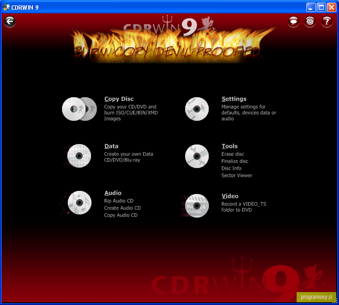
Task: Choose Sector Viewer under Tools
Action: (x=237, y=176)
